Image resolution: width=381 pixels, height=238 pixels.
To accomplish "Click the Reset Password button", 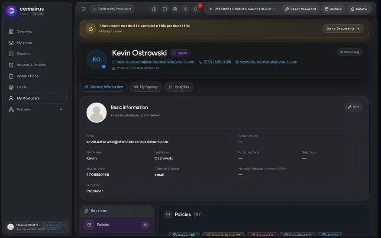I will click(300, 9).
